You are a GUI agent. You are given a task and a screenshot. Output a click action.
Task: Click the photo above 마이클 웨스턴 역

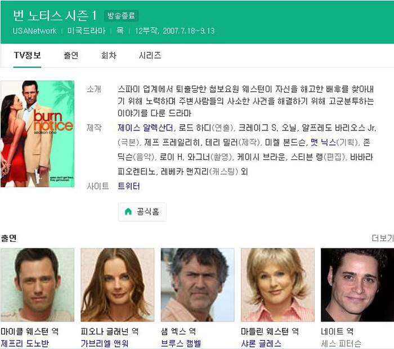click(37, 284)
